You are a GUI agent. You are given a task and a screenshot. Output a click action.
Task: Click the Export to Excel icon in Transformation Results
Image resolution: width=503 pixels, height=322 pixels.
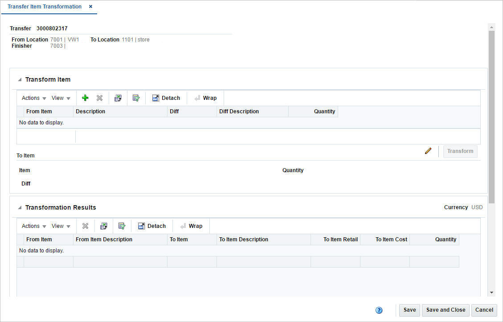point(104,226)
